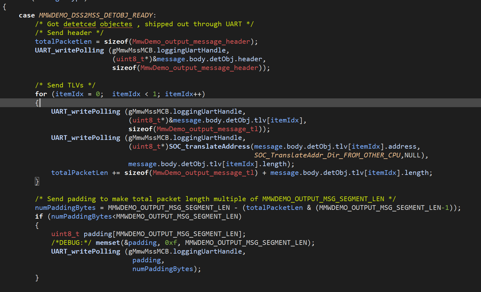Click the misspelled word detetced
The width and height of the screenshot is (481, 292).
tap(80, 24)
